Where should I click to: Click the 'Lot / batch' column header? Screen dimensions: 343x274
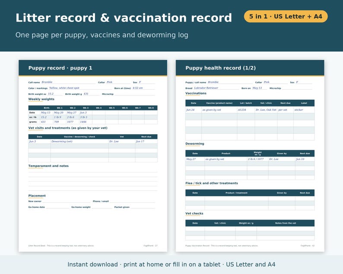coord(246,103)
